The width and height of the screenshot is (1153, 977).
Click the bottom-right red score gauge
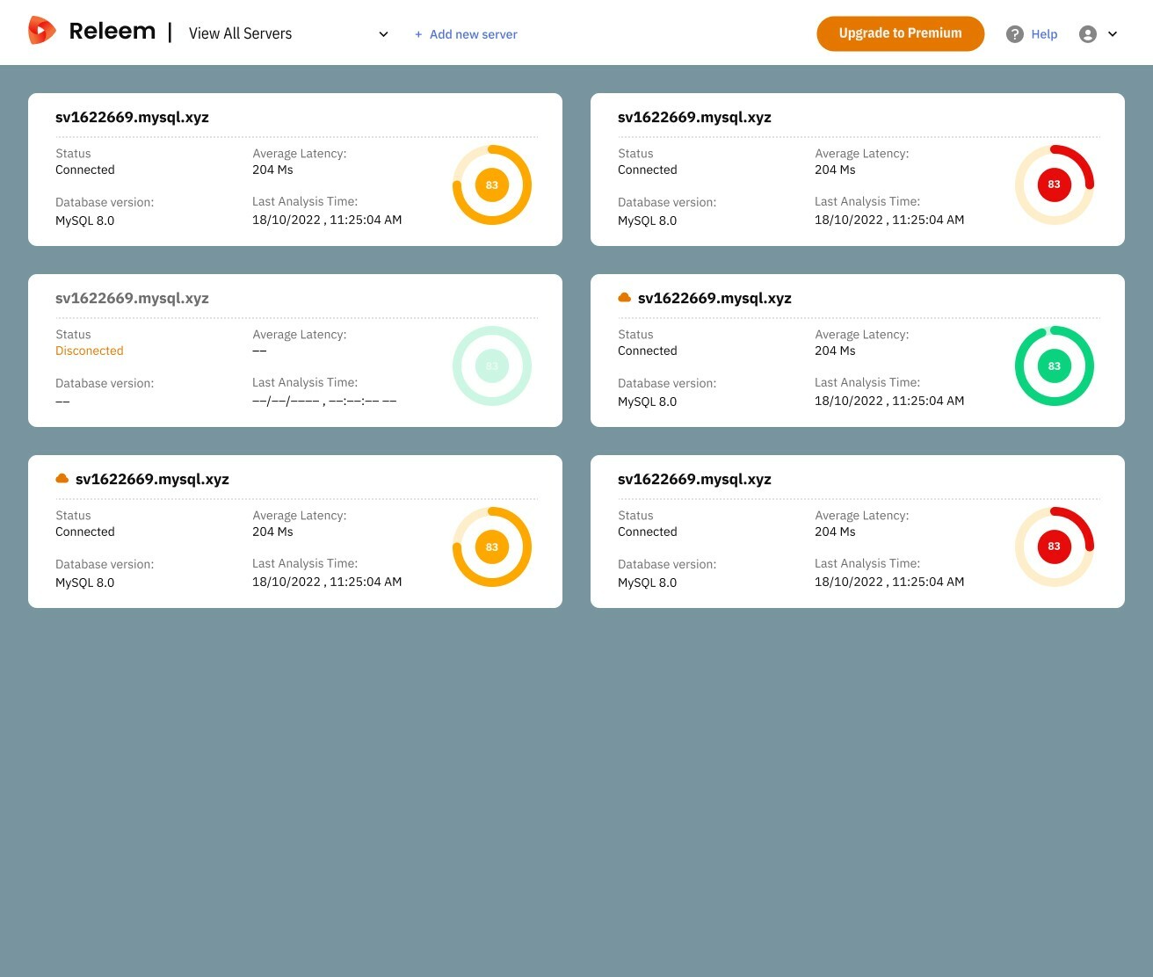pyautogui.click(x=1054, y=546)
